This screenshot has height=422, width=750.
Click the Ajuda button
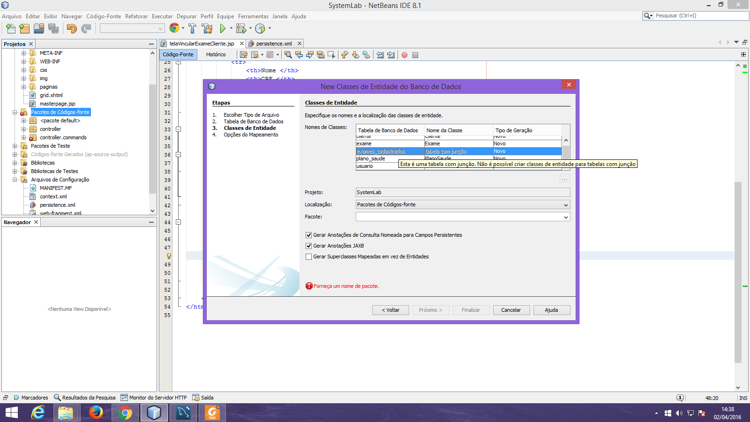point(551,310)
